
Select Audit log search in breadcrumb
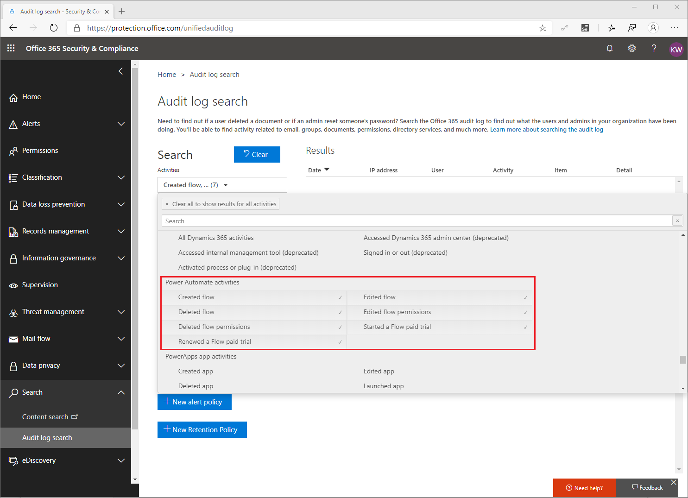click(x=214, y=74)
